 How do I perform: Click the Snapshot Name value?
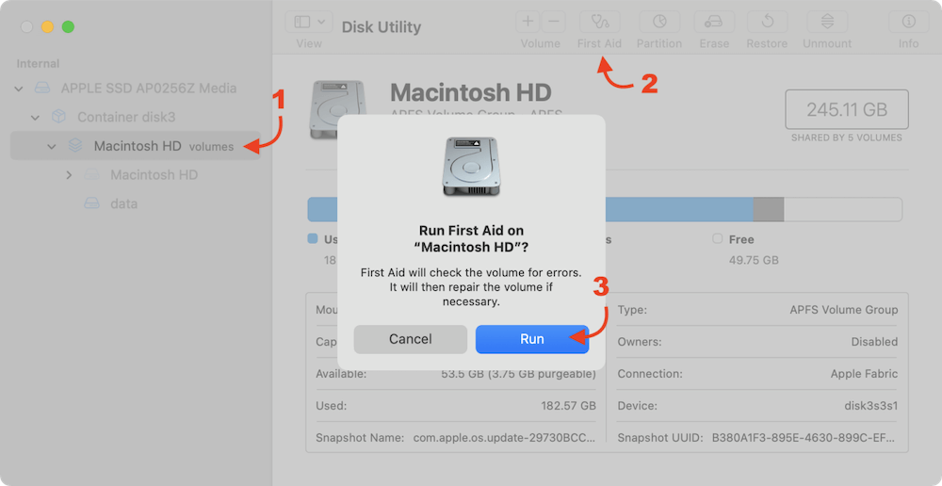pos(505,437)
